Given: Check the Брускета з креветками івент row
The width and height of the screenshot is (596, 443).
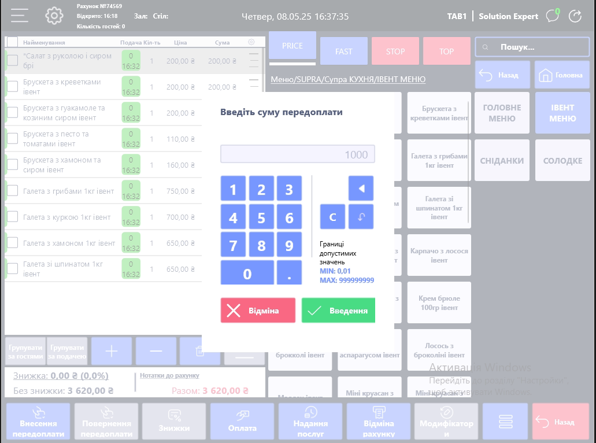Looking at the screenshot, I should (12, 87).
